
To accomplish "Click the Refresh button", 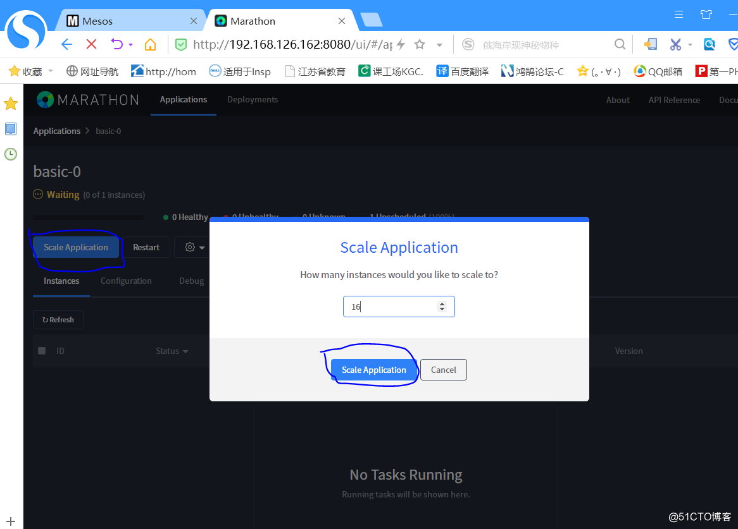I will (x=58, y=319).
